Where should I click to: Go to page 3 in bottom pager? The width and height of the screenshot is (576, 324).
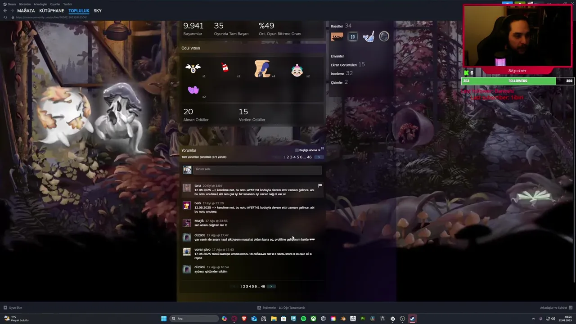click(x=247, y=286)
